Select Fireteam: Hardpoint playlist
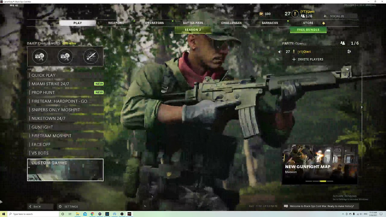386x217 pixels. click(x=65, y=101)
